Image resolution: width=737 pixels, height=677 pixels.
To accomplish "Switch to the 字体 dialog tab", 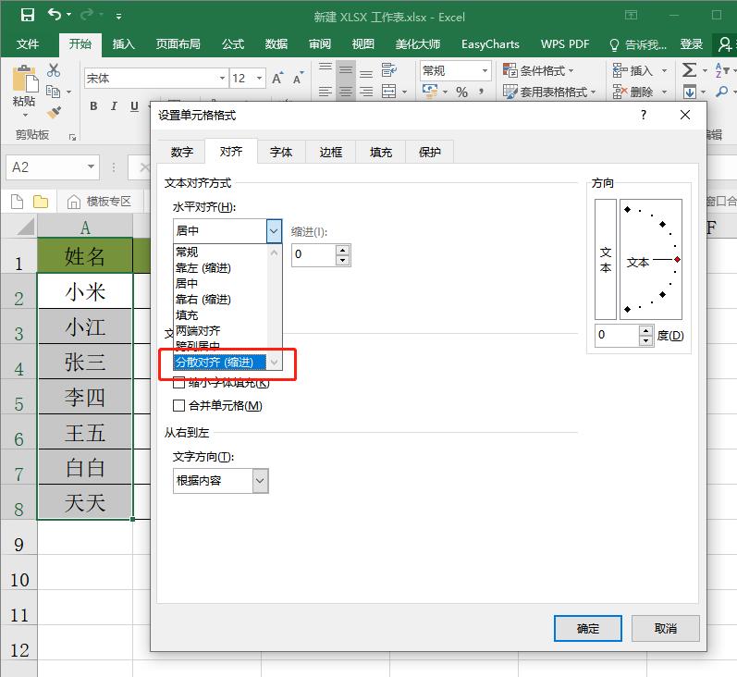I will pyautogui.click(x=281, y=152).
